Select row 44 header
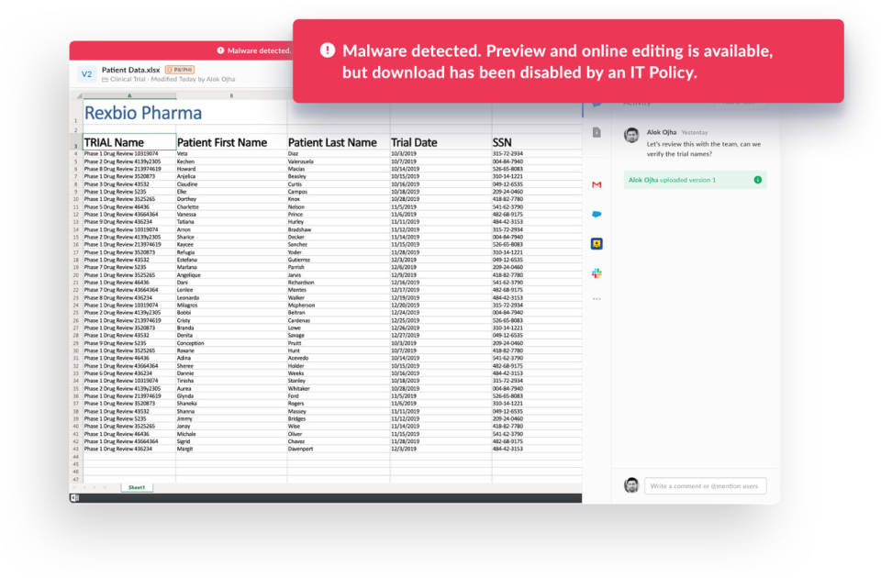 pyautogui.click(x=76, y=457)
